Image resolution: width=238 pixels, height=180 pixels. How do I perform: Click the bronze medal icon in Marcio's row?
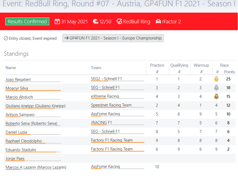(217, 97)
